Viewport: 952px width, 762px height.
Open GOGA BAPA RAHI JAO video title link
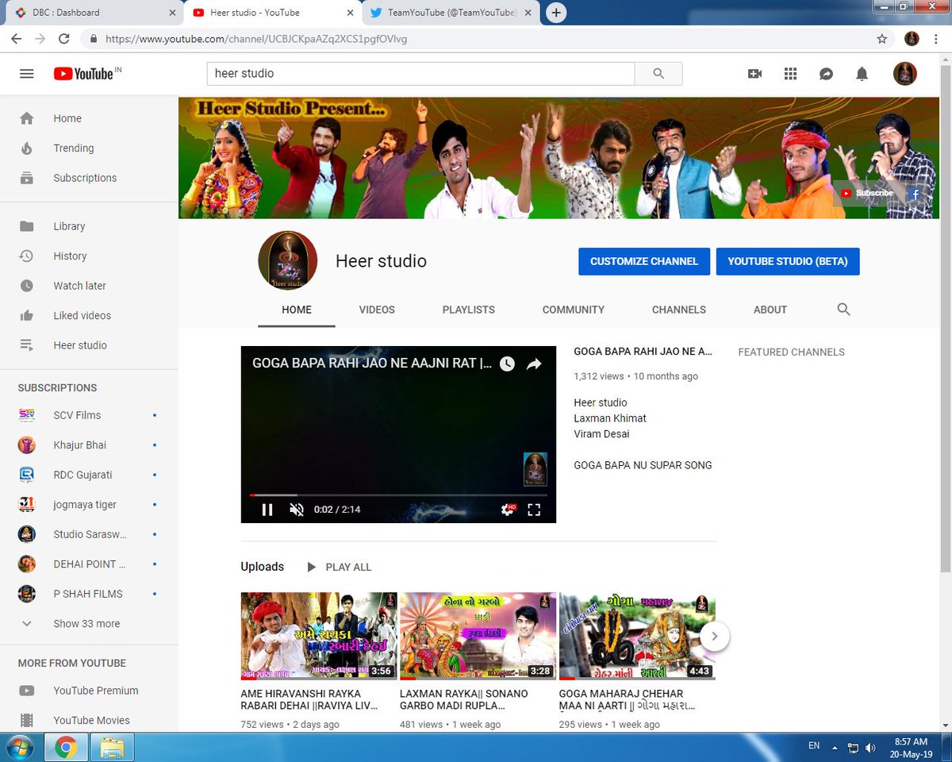643,351
